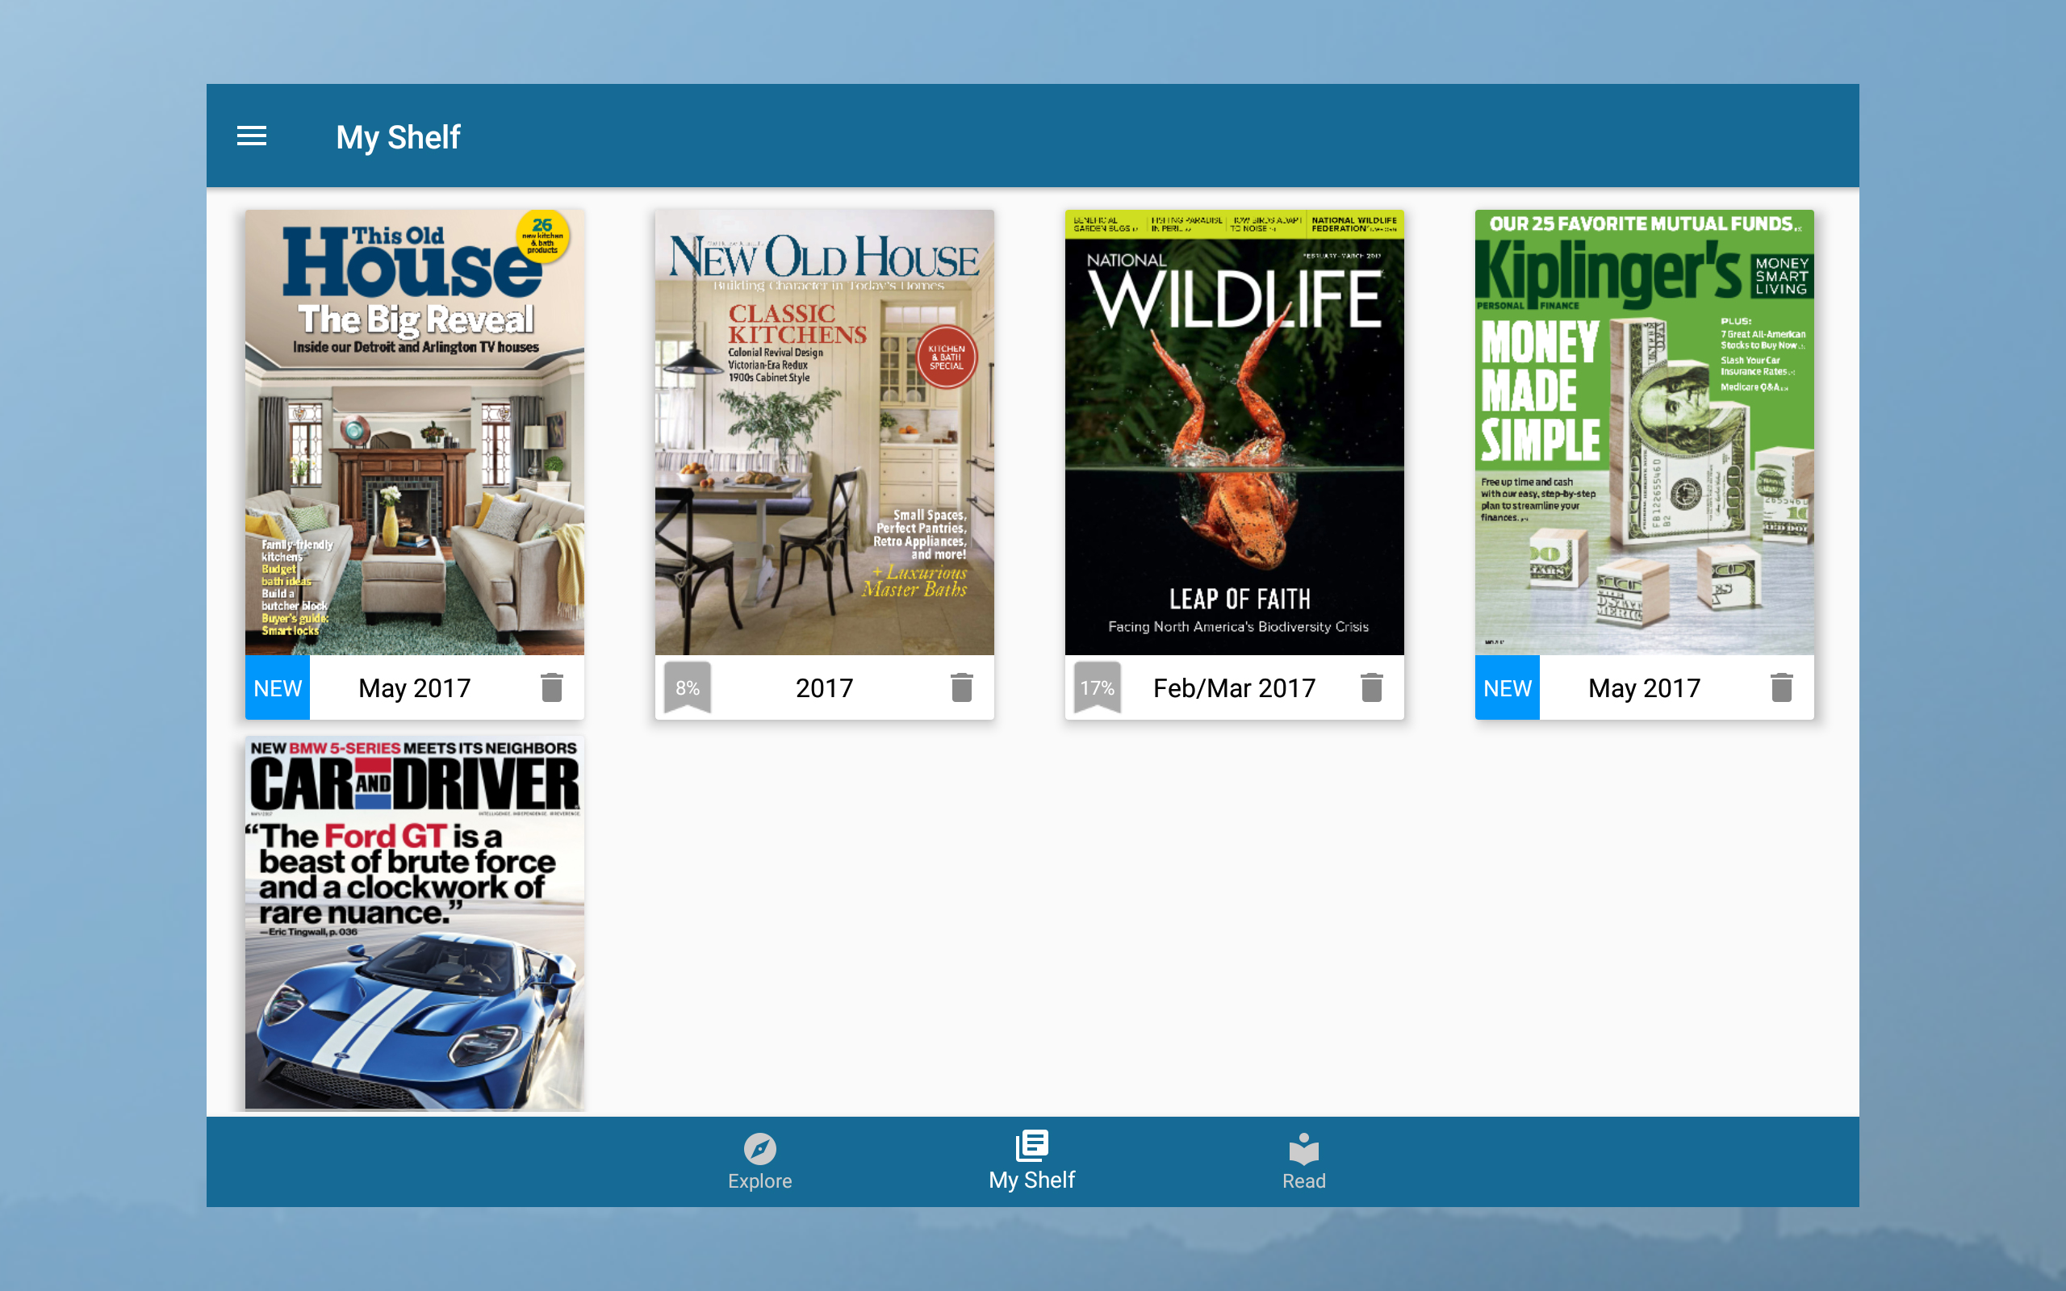Delete the New Old House 2017 issue
Screen dimensions: 2066x1291
pos(960,687)
